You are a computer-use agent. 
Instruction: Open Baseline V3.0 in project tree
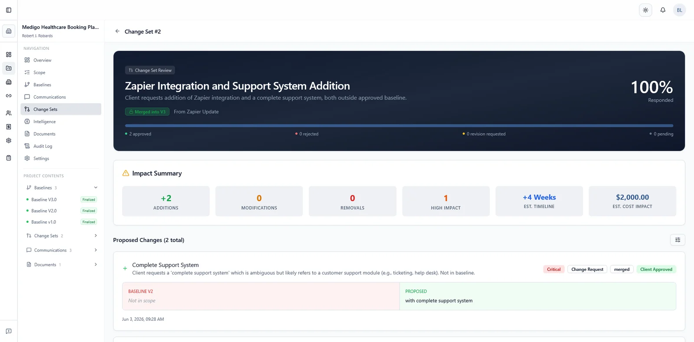click(44, 200)
